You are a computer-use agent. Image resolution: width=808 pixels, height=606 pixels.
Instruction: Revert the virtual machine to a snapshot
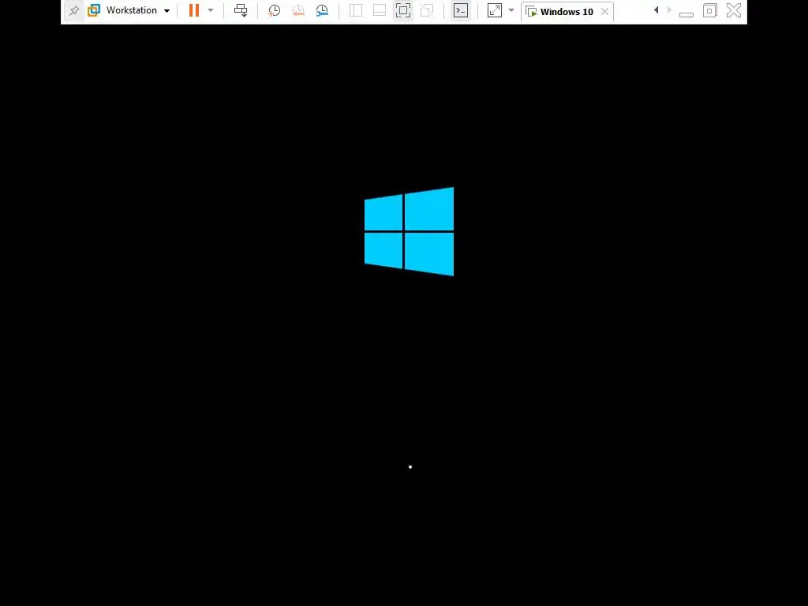click(297, 10)
